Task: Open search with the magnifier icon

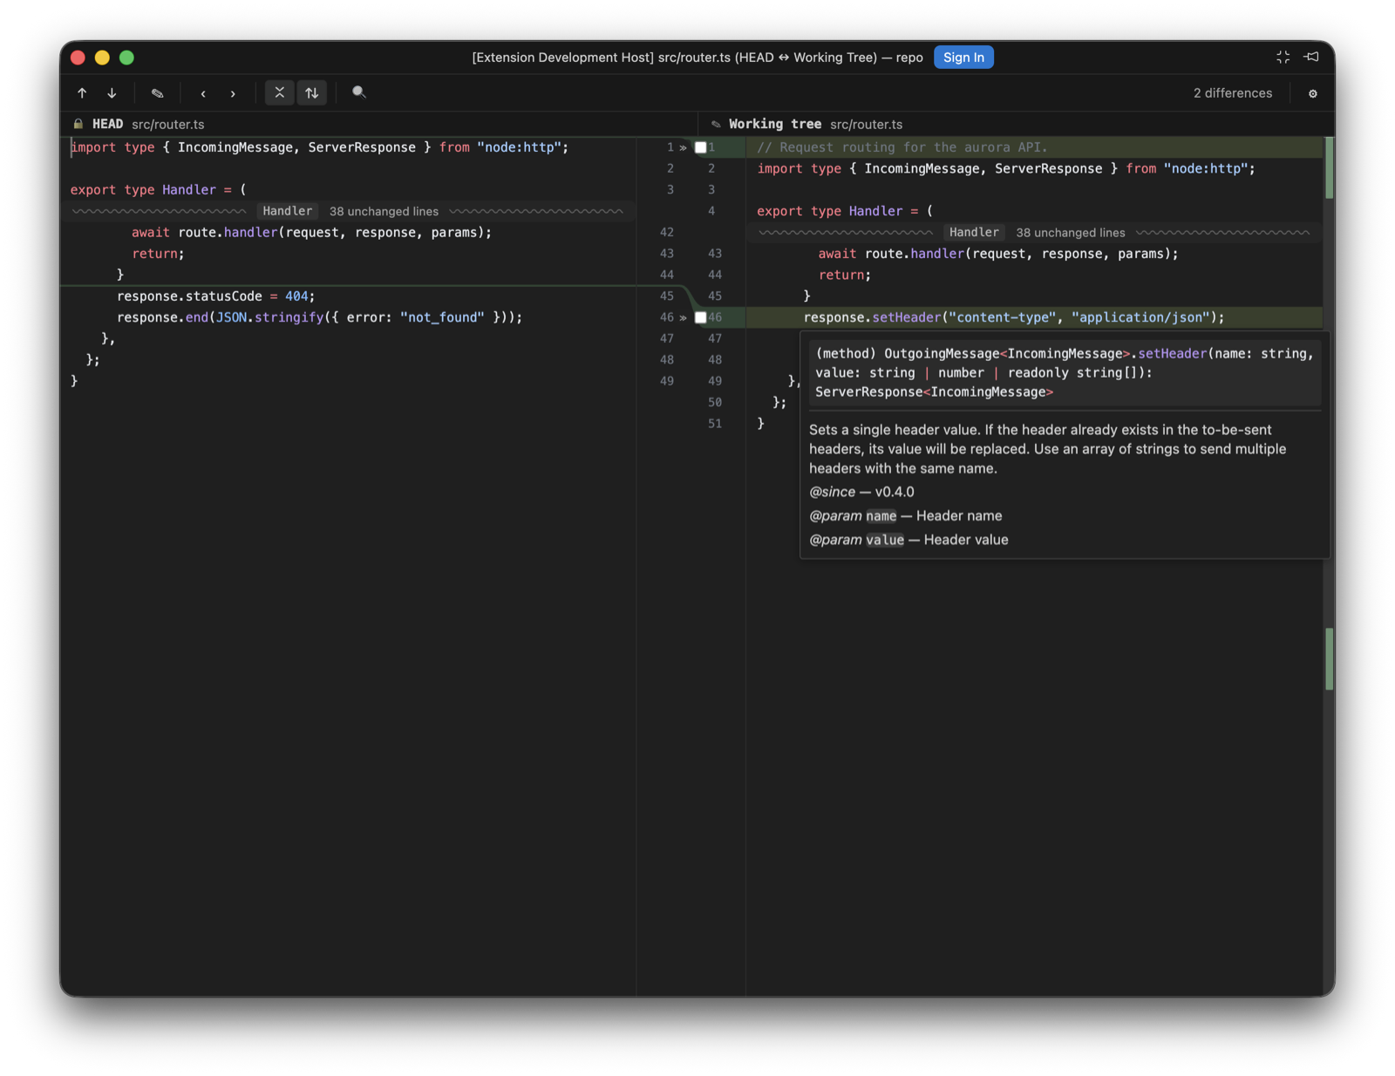Action: pyautogui.click(x=358, y=92)
